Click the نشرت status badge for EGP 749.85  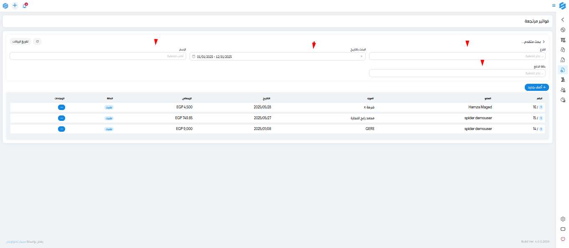click(109, 118)
